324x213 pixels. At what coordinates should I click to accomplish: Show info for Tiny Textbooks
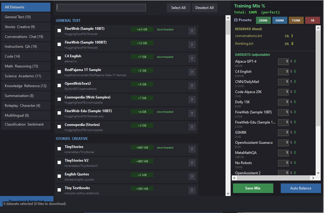click(x=192, y=190)
